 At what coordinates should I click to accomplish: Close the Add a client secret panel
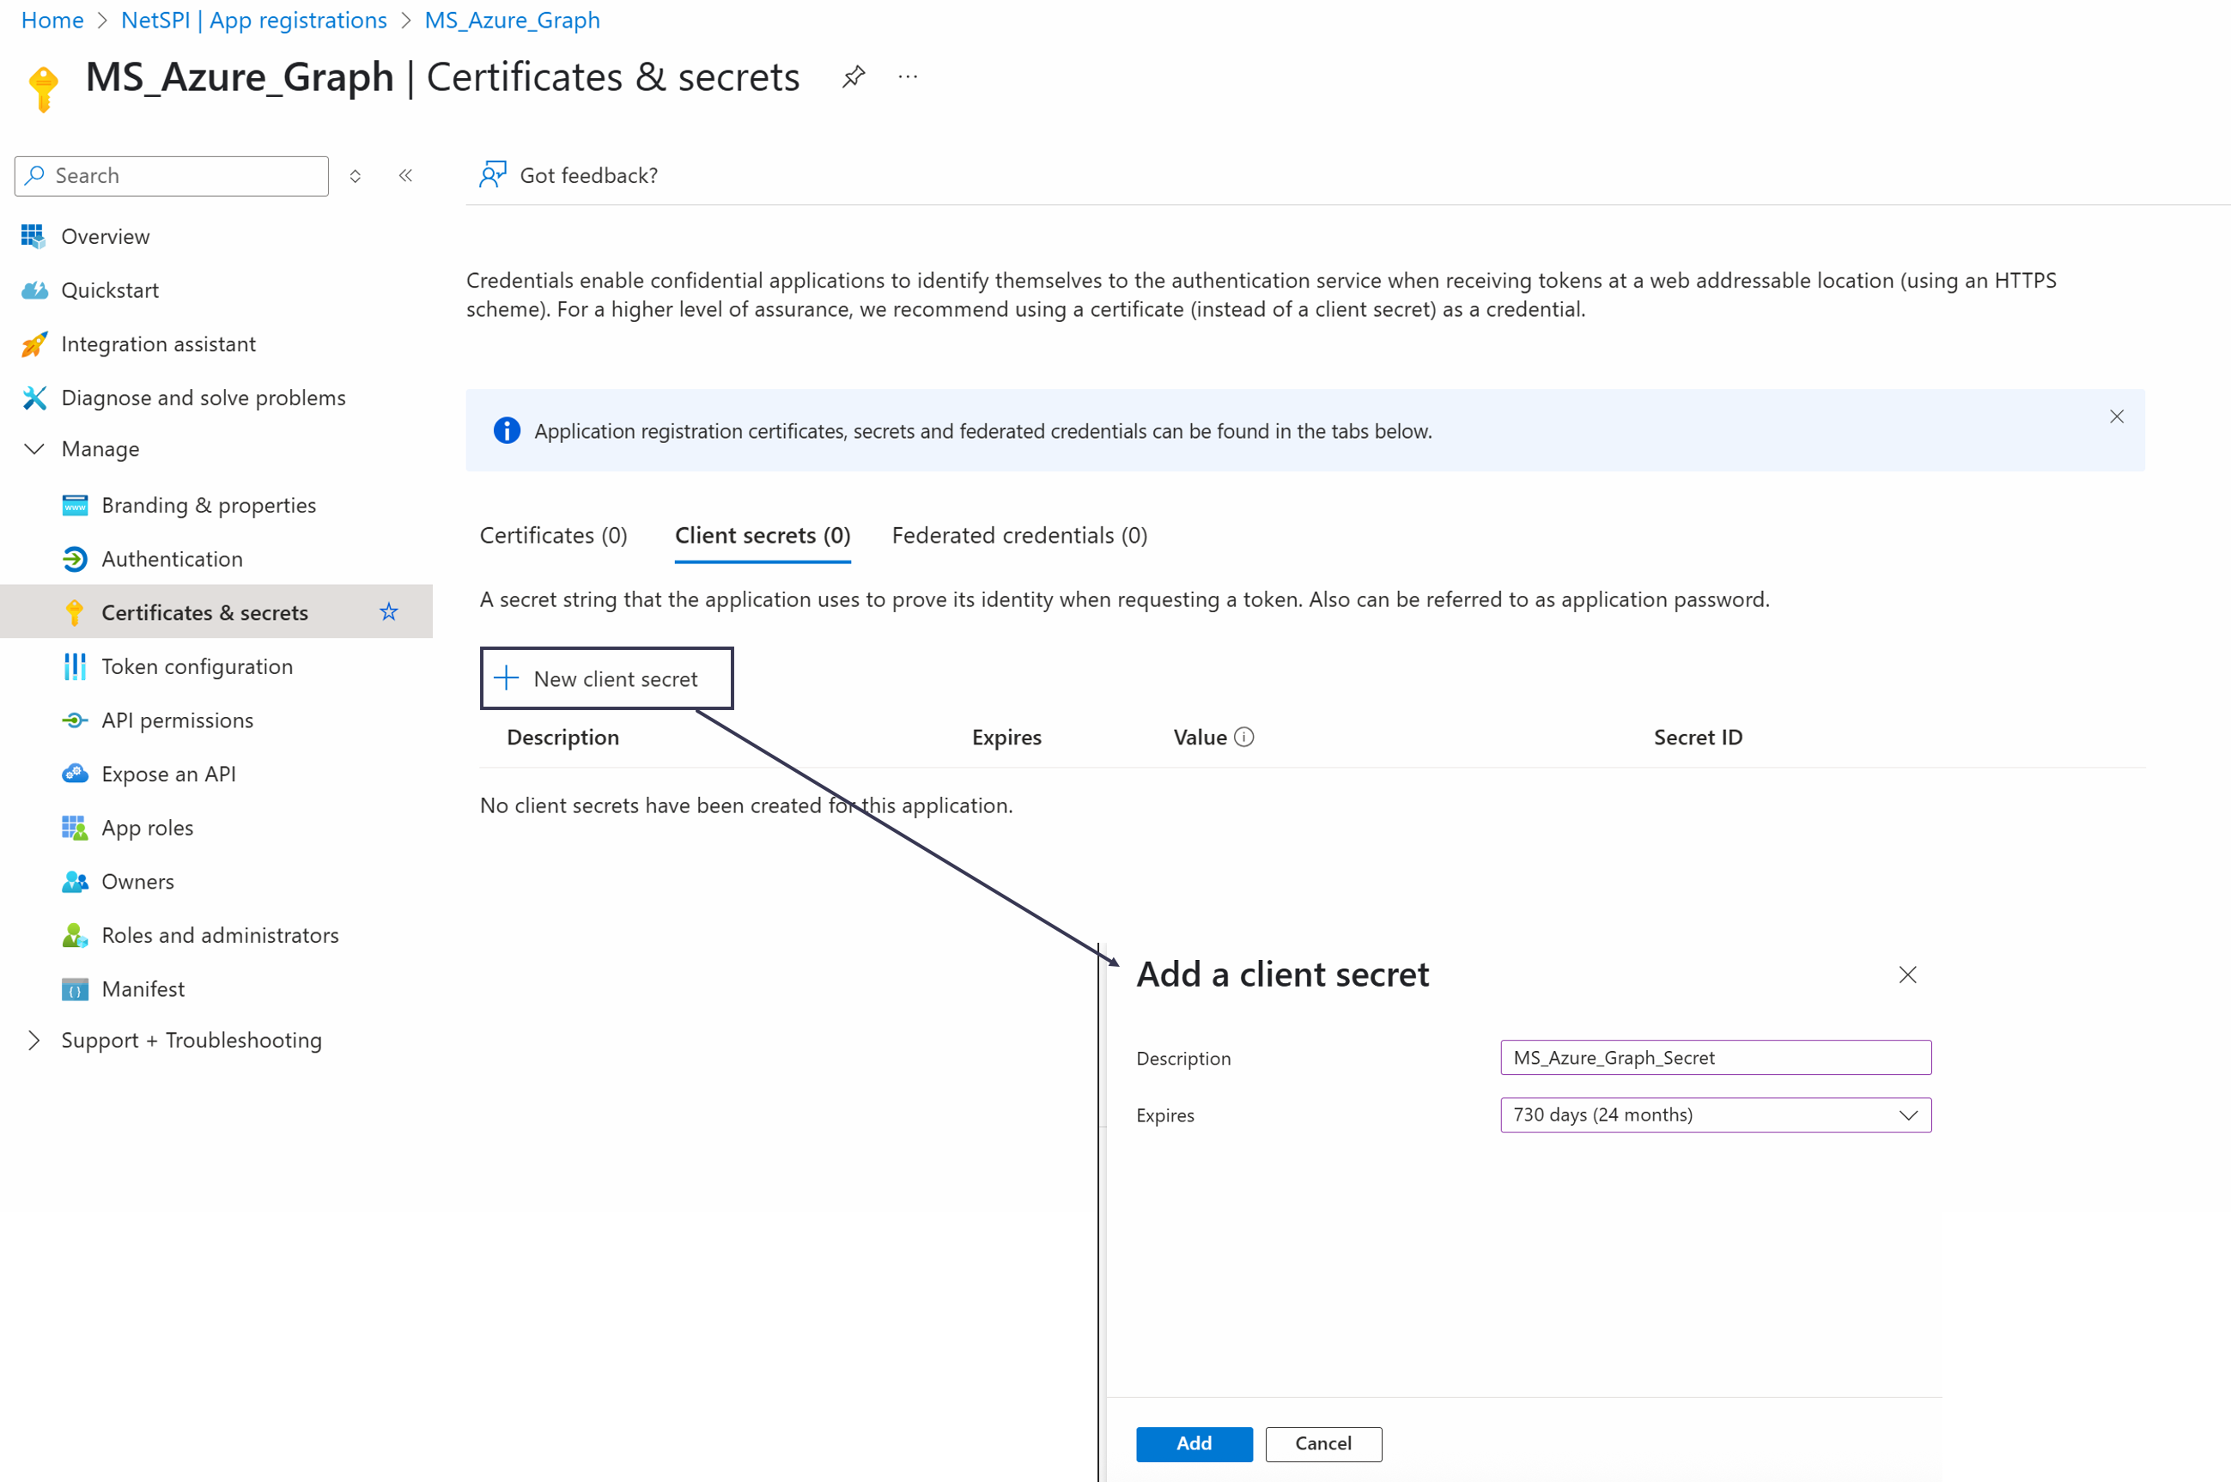point(1908,975)
